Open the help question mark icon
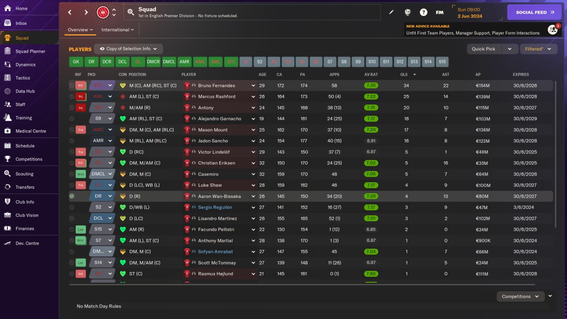 tap(423, 12)
